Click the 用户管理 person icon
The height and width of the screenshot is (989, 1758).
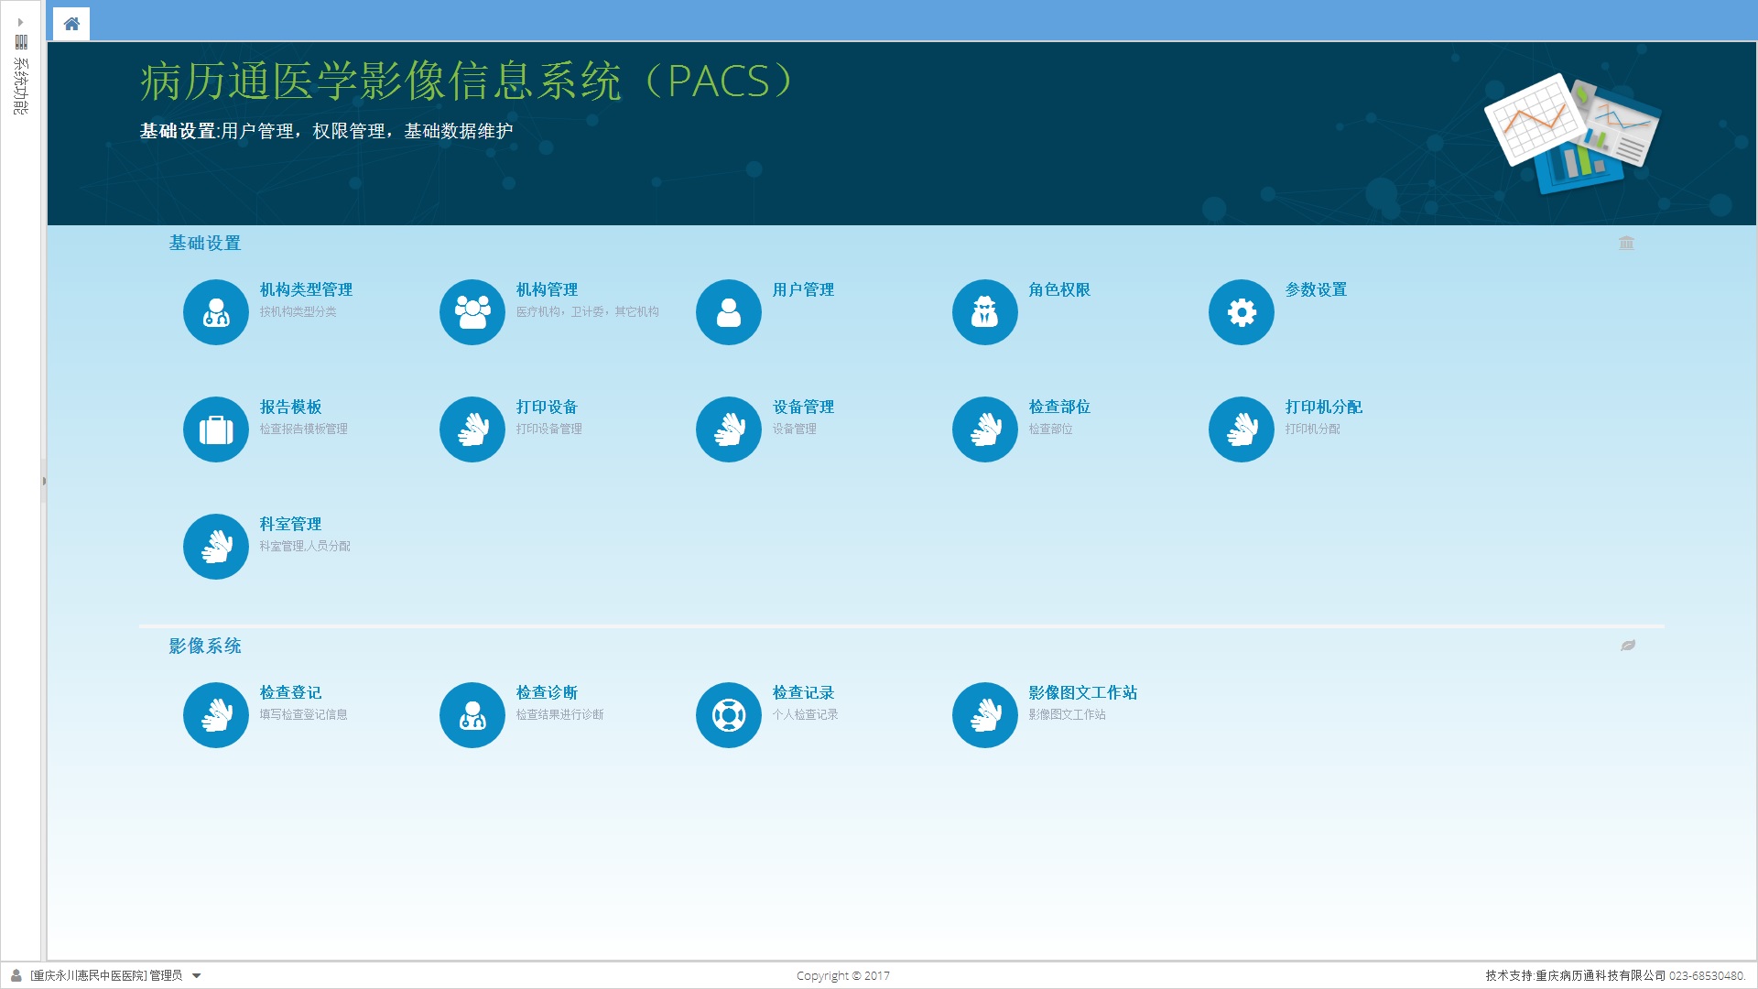click(729, 312)
